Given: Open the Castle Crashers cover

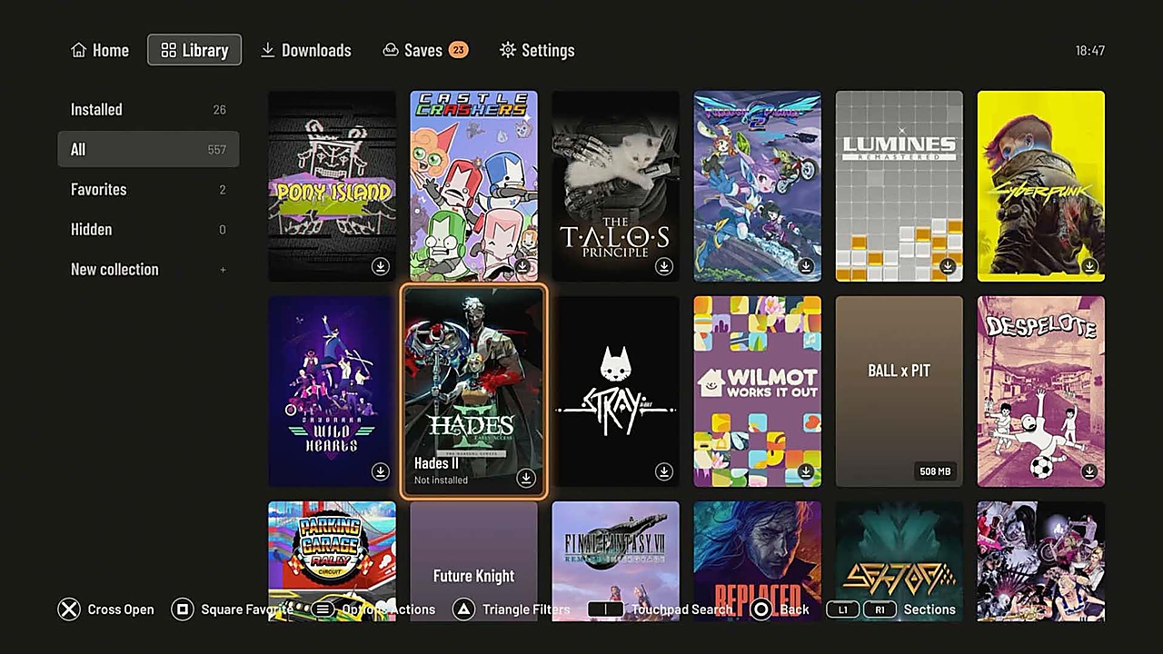Looking at the screenshot, I should coord(473,186).
